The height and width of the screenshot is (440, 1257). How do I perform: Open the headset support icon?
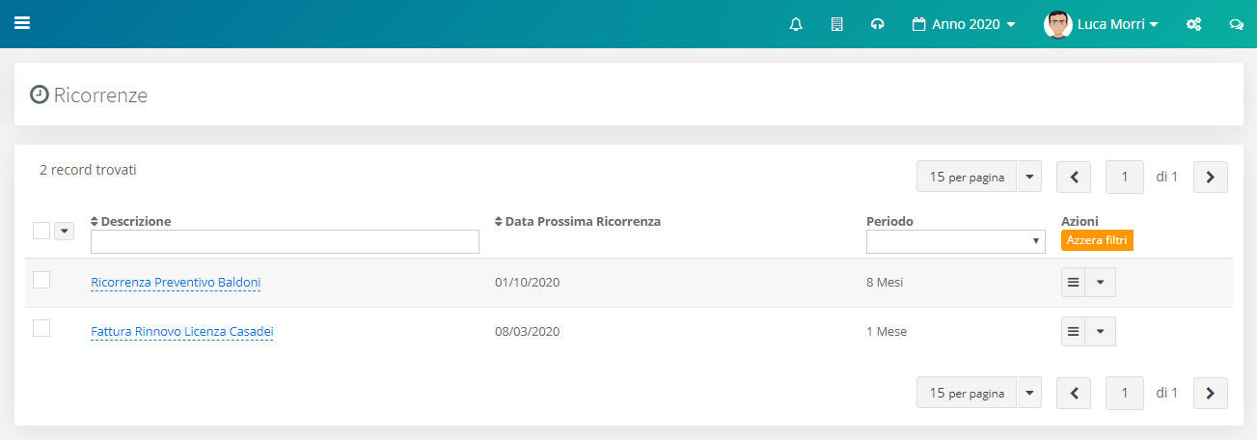click(x=877, y=25)
